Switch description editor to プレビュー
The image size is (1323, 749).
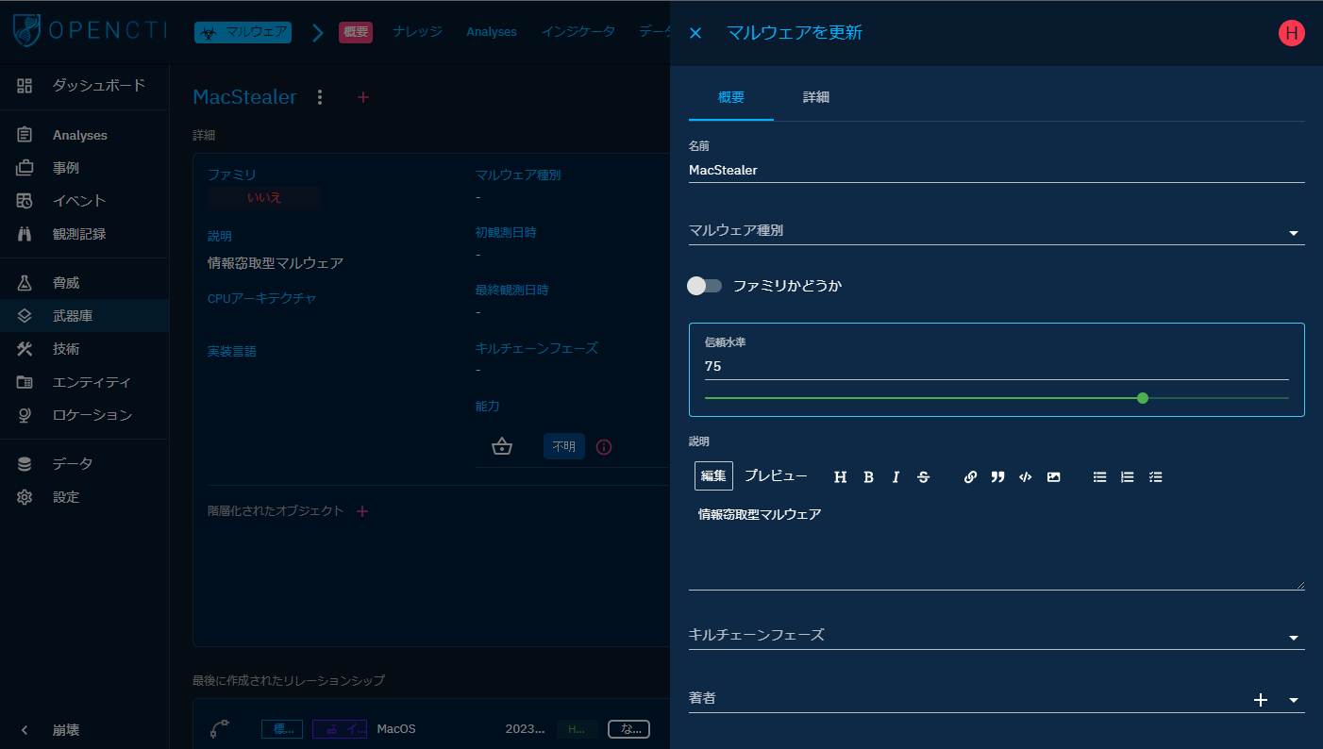coord(776,476)
